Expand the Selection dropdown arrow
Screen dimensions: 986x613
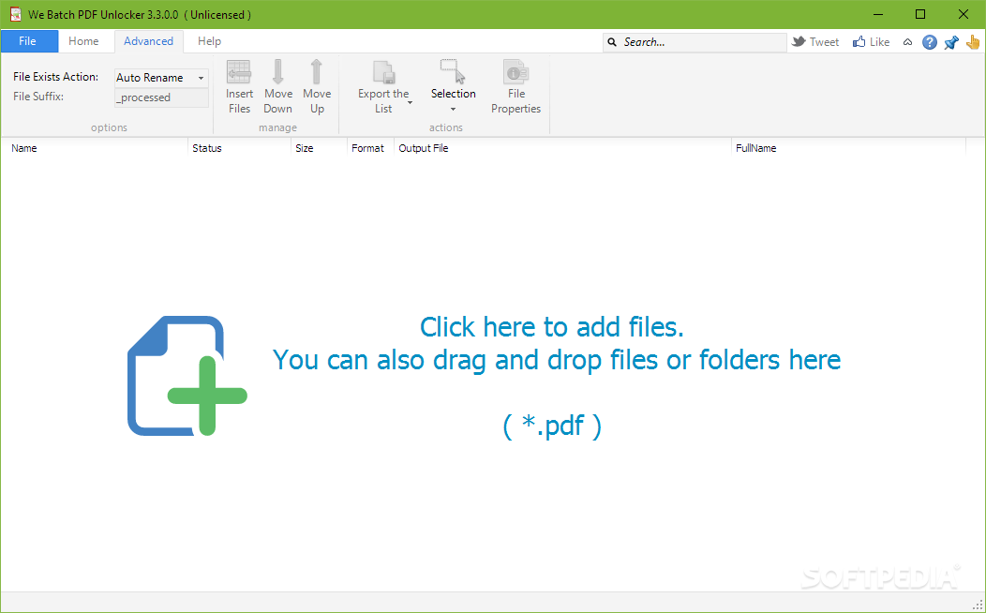pos(453,110)
